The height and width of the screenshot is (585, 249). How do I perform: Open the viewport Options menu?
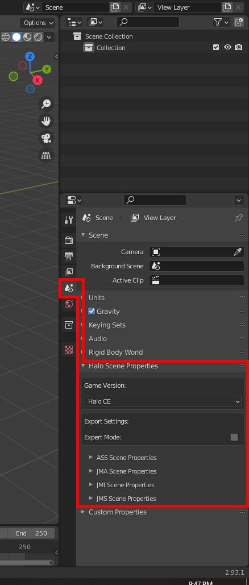39,23
